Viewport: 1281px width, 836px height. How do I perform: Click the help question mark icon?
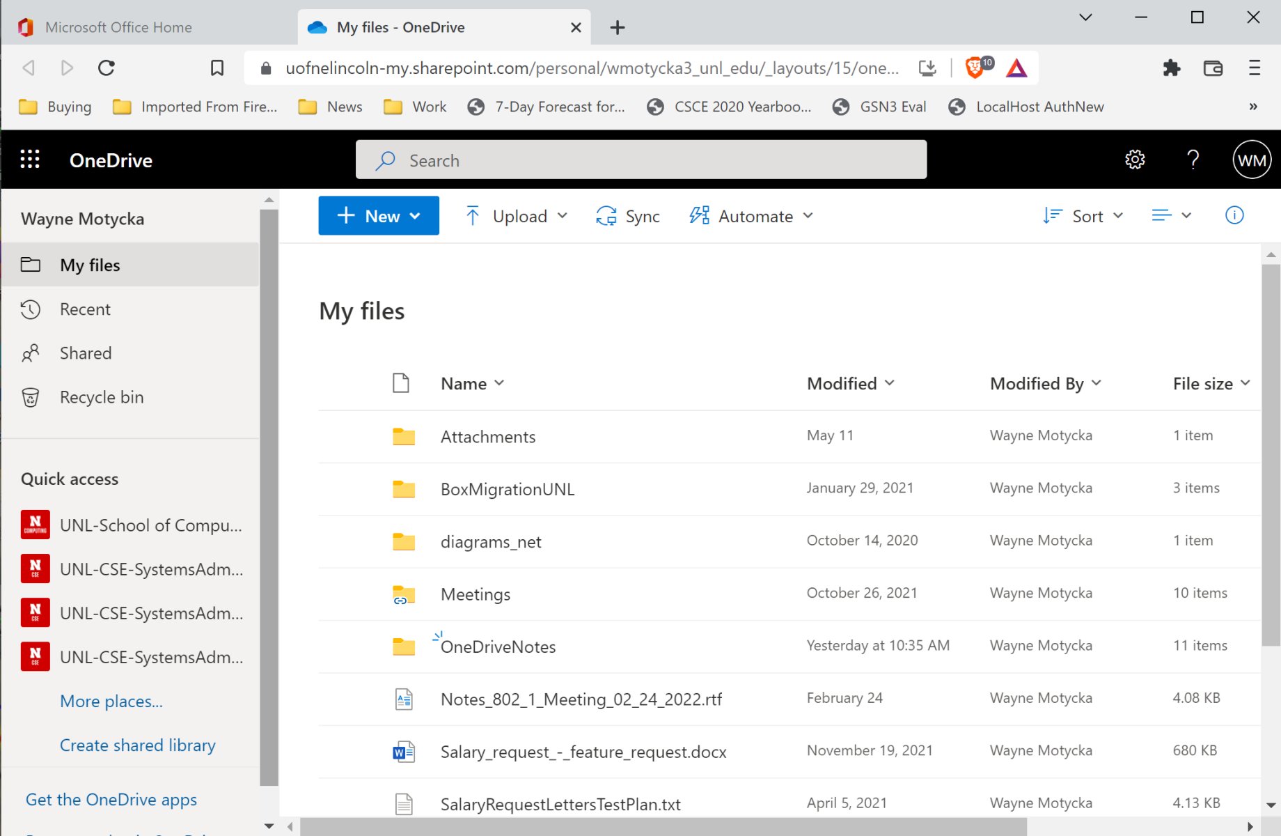[x=1193, y=160]
